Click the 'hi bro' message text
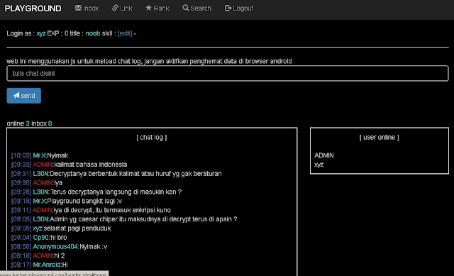The image size is (454, 276). coord(59,238)
